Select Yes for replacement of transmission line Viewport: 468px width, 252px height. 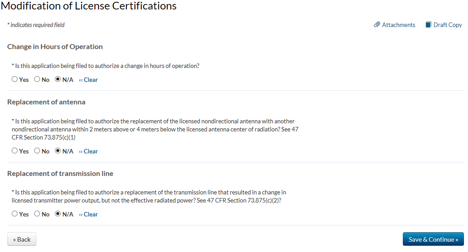pos(15,214)
